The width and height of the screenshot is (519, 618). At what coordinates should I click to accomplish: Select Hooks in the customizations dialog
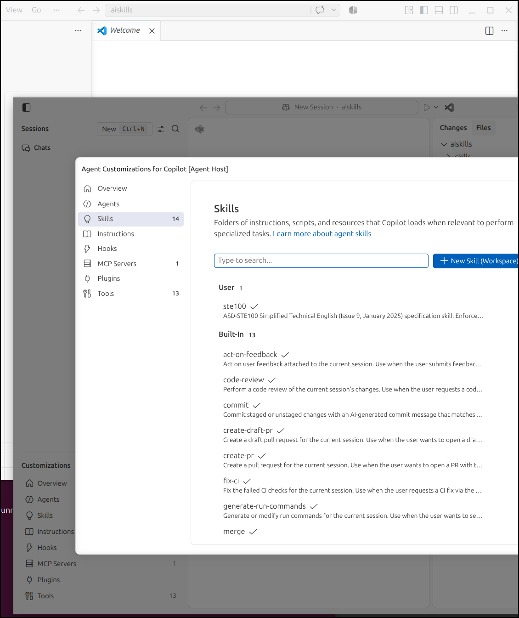(131, 249)
